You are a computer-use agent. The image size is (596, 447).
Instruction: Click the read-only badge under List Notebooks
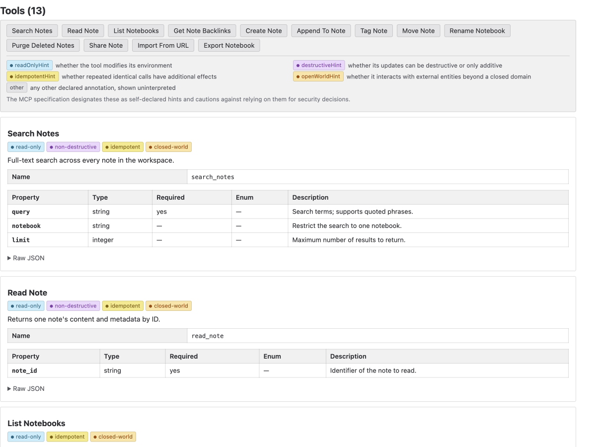26,437
